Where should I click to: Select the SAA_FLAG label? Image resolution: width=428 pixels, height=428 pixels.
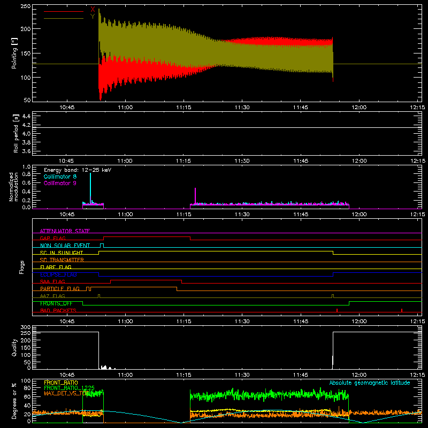pos(52,281)
